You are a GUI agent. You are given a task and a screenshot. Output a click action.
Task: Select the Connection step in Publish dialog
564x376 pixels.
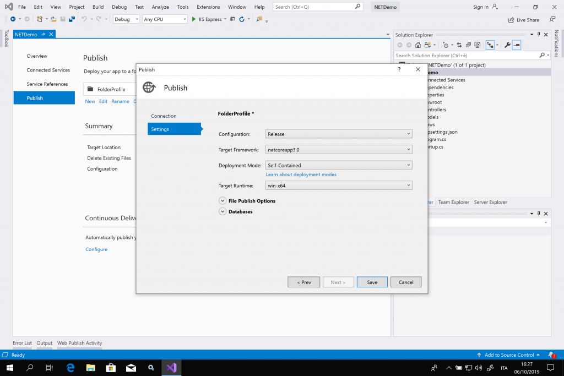point(164,116)
